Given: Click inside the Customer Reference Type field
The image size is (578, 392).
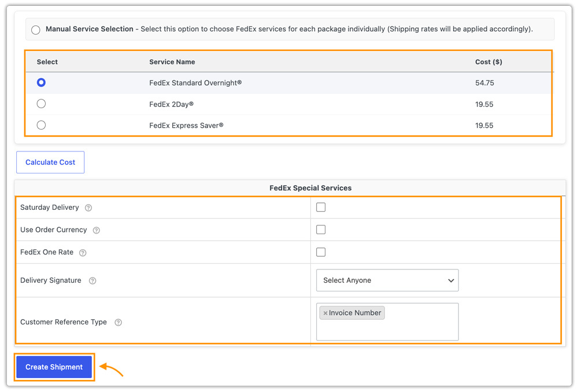Looking at the screenshot, I should point(387,322).
